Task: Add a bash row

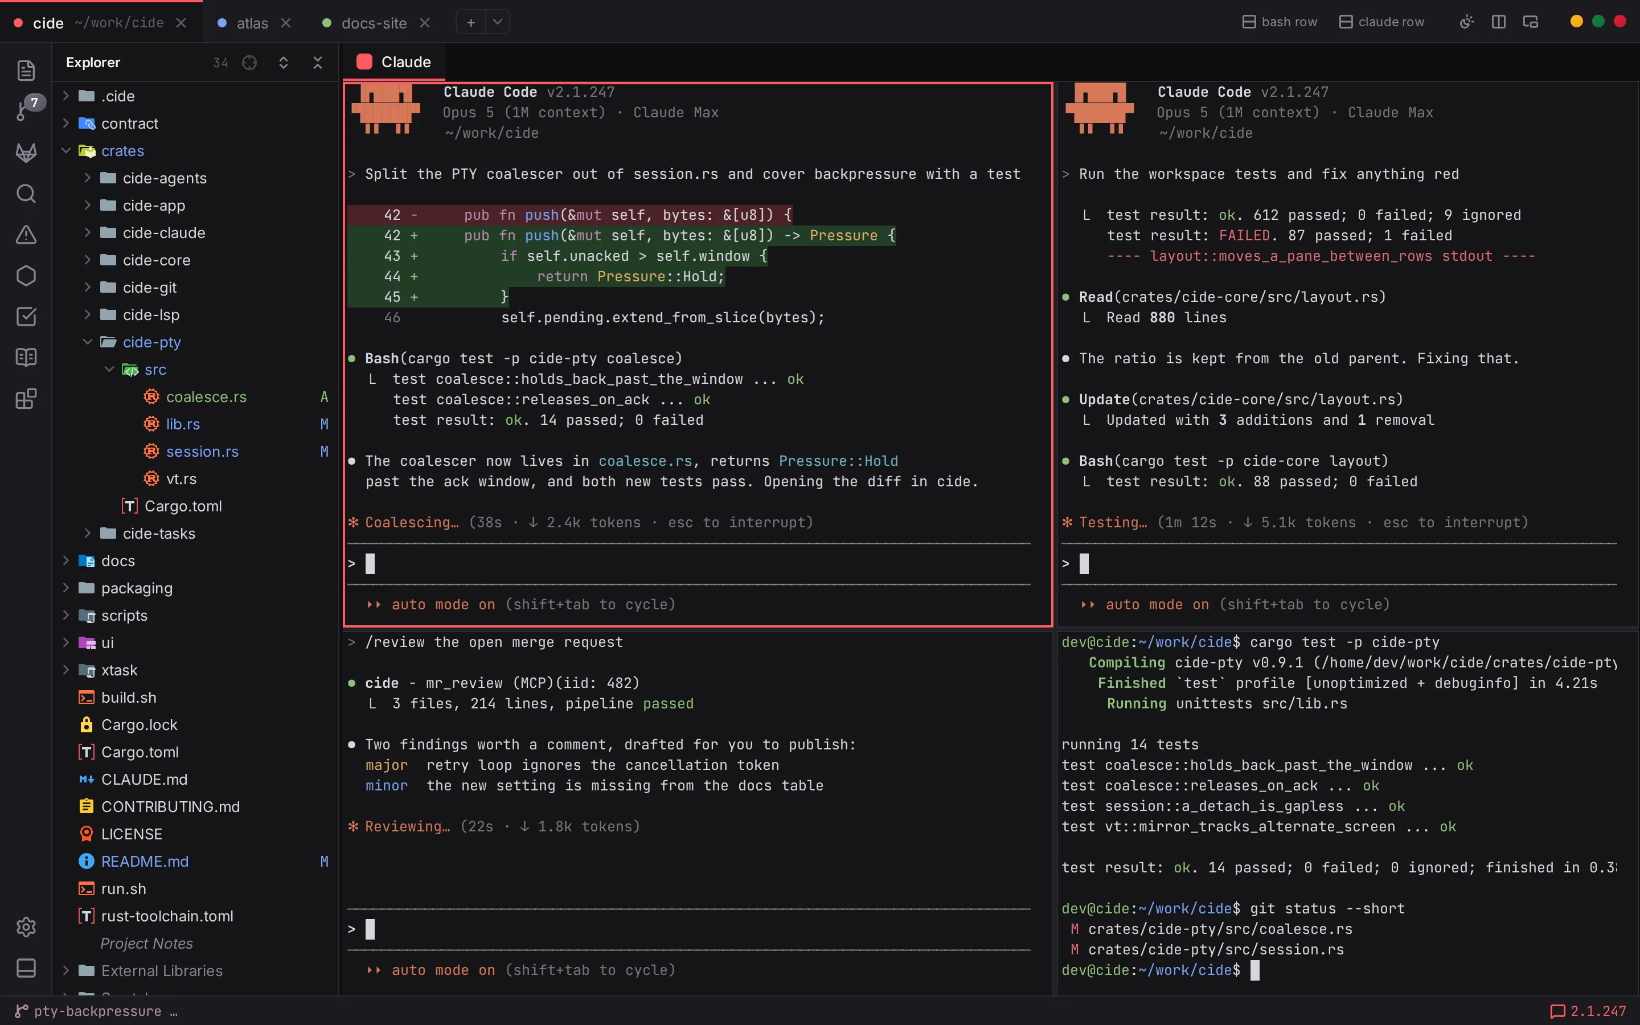Action: tap(1280, 22)
